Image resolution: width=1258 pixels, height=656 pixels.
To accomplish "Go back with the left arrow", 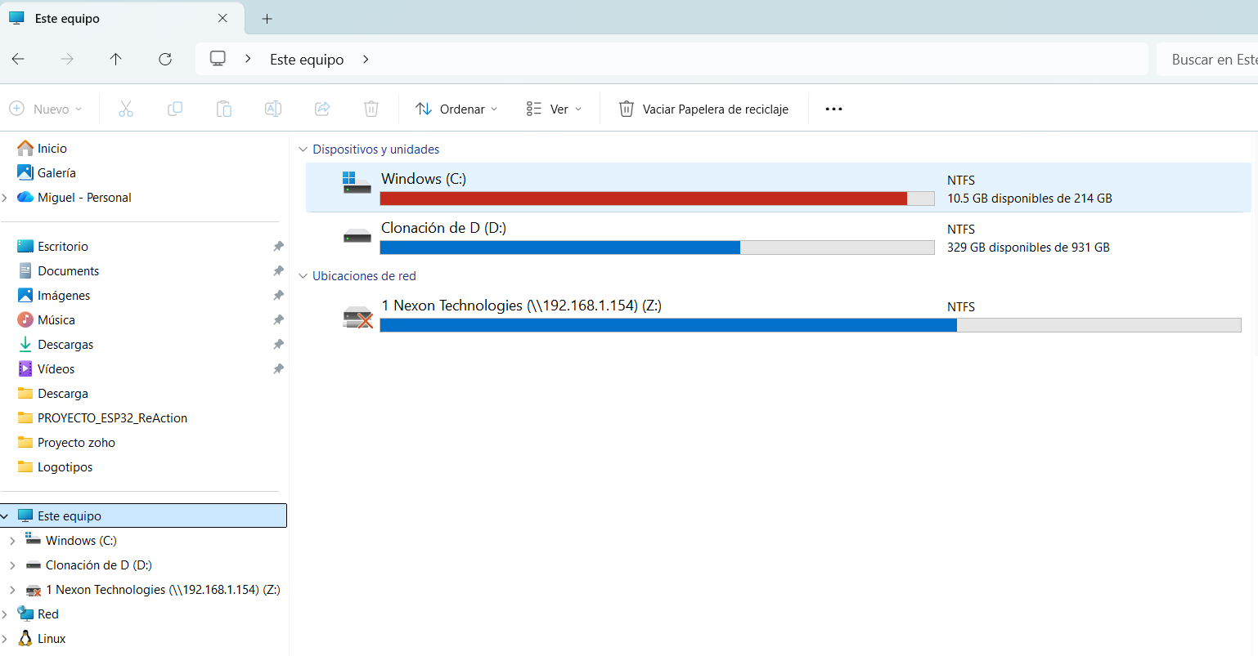I will click(x=18, y=59).
